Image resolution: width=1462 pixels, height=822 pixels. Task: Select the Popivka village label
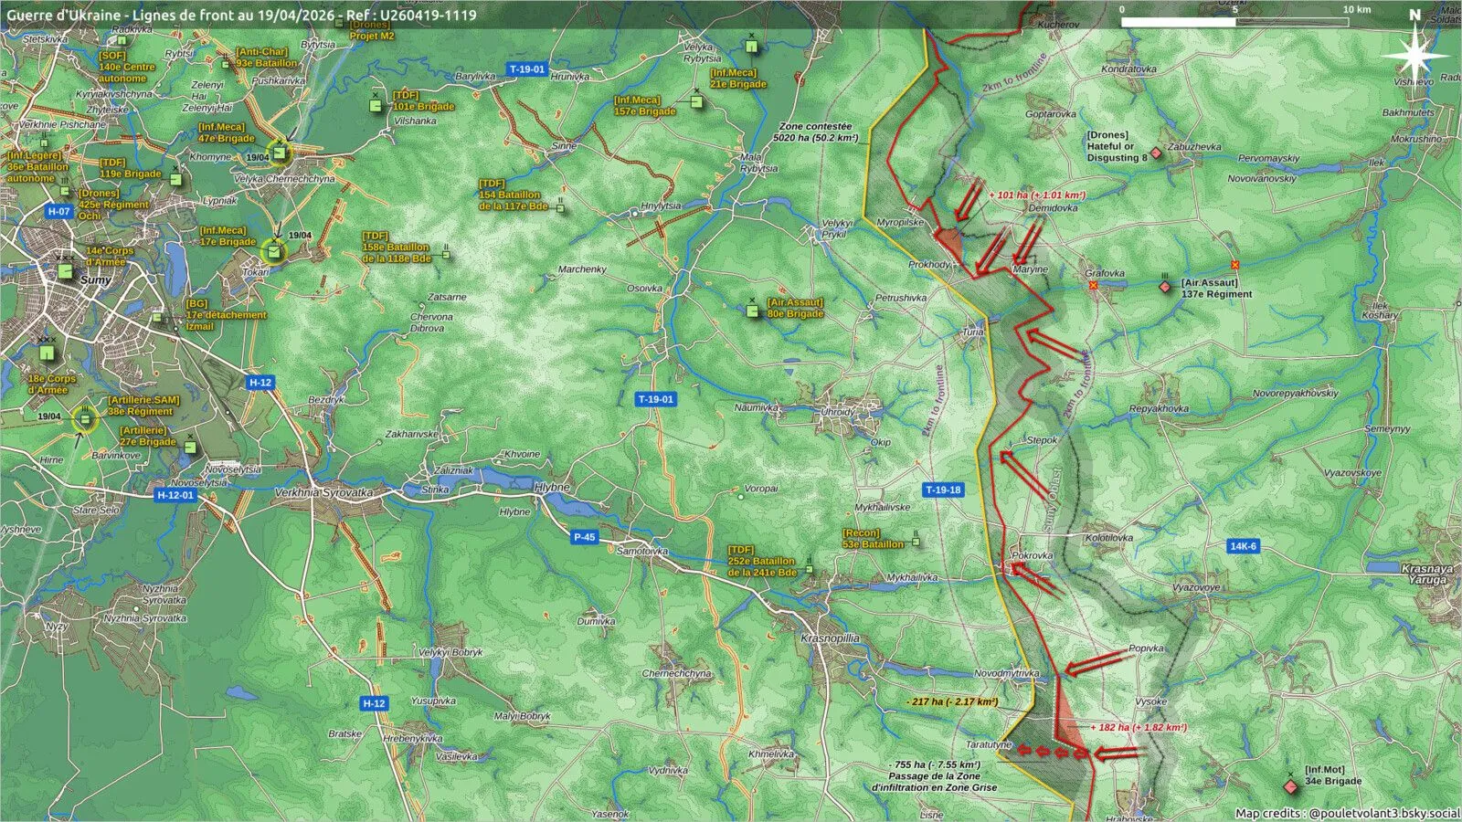point(1146,648)
